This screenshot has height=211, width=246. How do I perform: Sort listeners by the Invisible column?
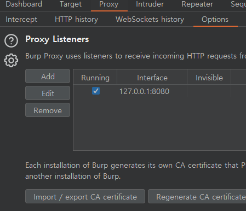pyautogui.click(x=209, y=77)
